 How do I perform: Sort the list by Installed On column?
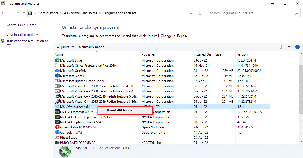click(202, 54)
